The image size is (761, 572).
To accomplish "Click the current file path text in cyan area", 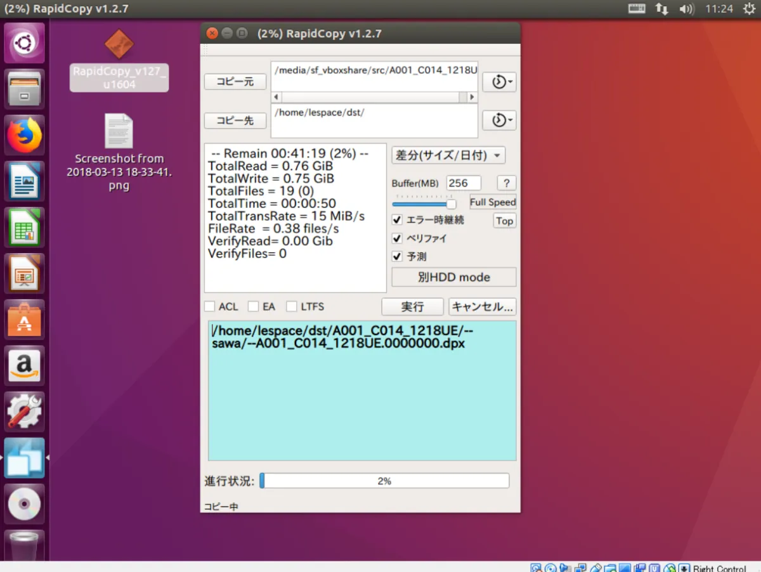I will 342,337.
